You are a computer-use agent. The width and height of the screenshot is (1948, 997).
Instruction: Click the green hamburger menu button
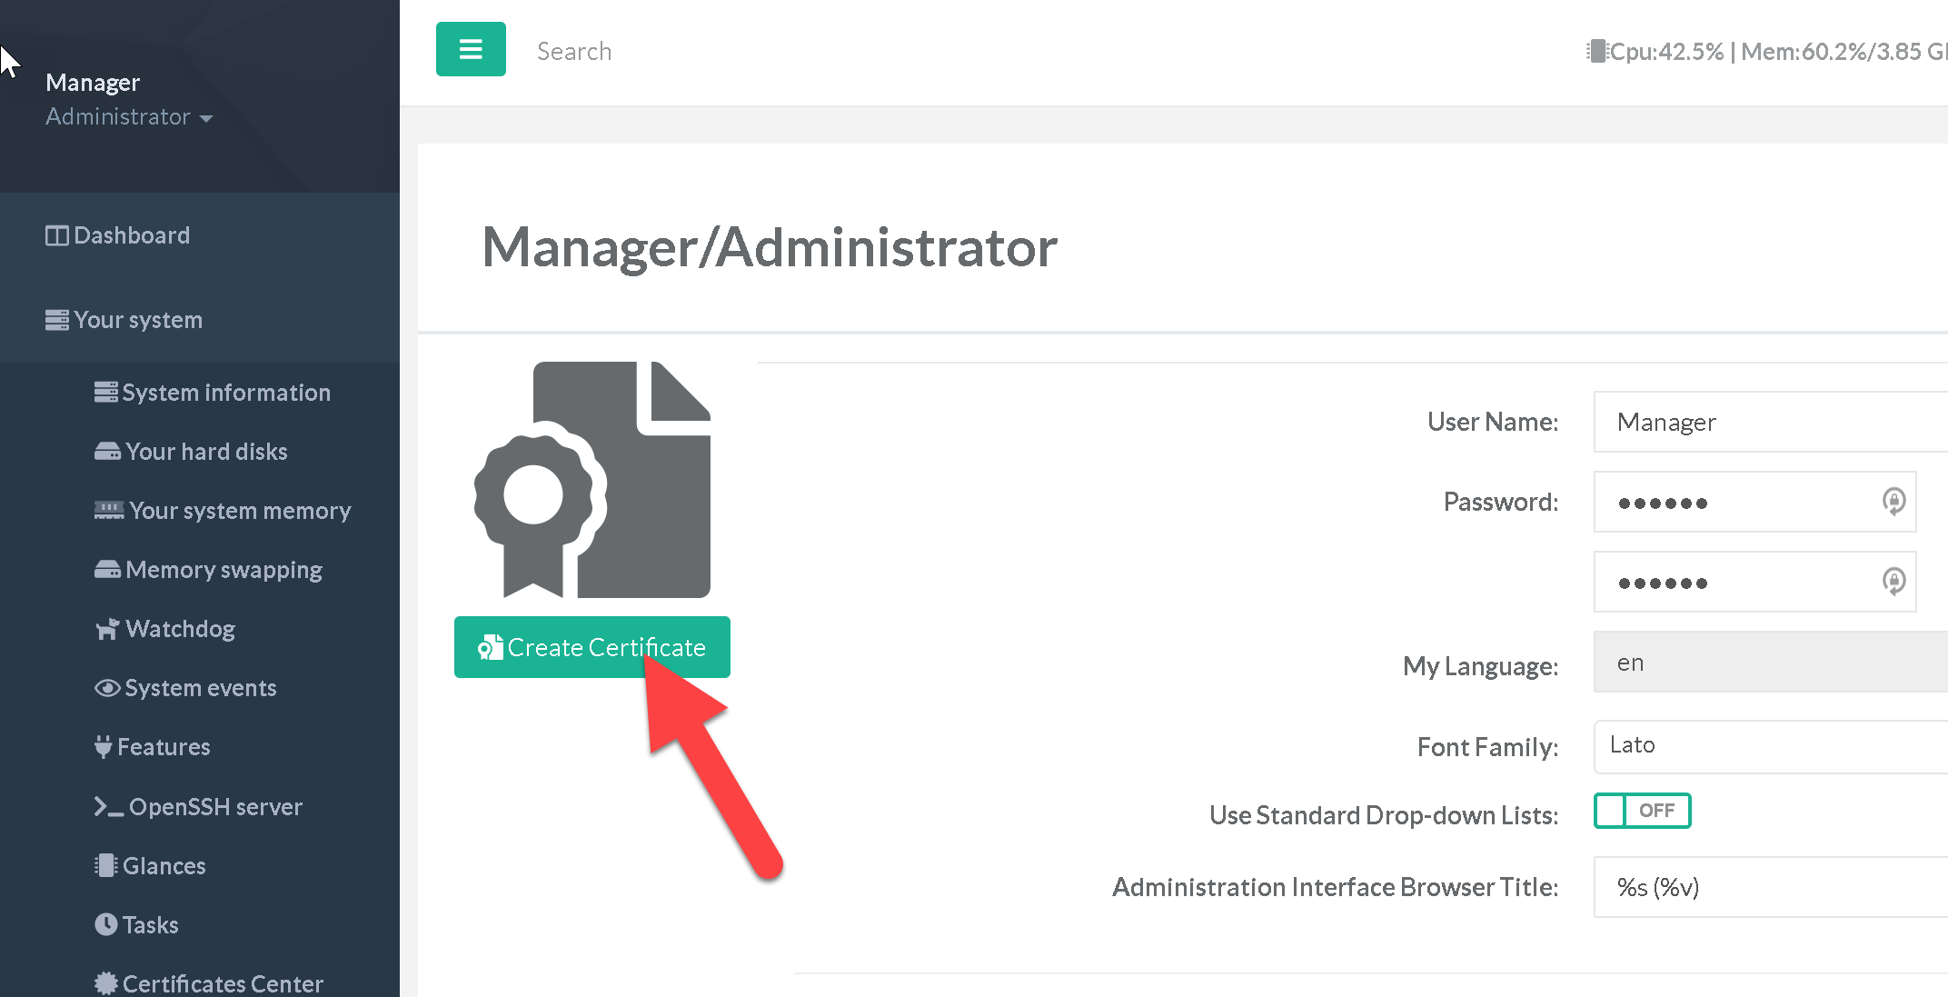471,49
